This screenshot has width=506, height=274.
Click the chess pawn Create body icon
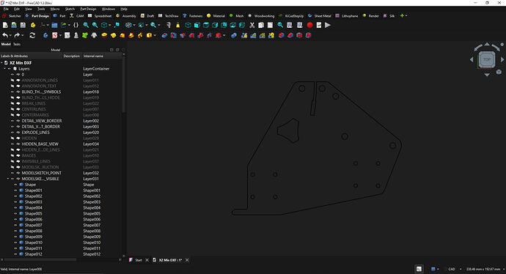point(76,35)
